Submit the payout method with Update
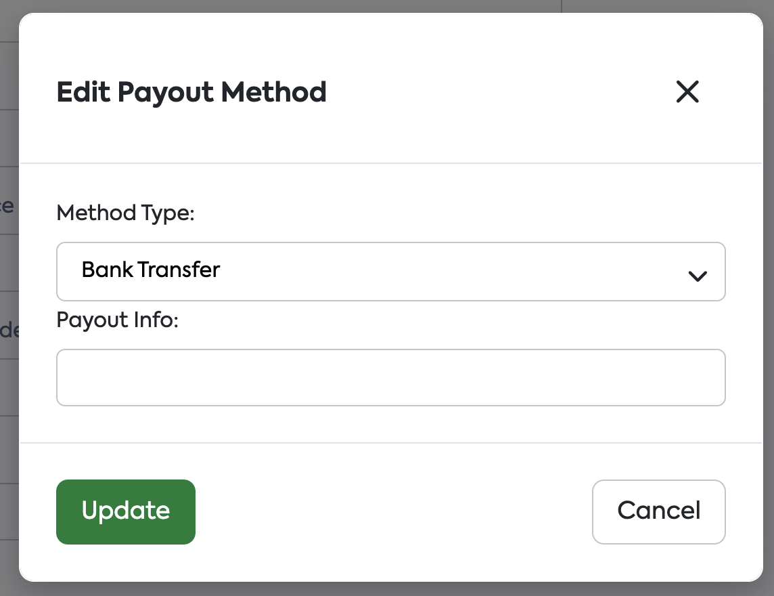774x596 pixels. click(126, 511)
